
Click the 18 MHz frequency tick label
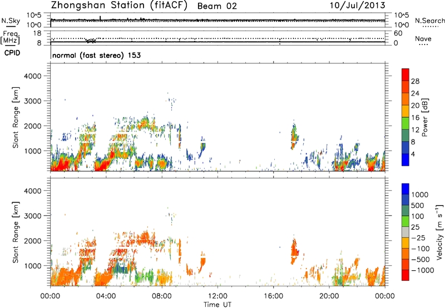pyautogui.click(x=37, y=33)
